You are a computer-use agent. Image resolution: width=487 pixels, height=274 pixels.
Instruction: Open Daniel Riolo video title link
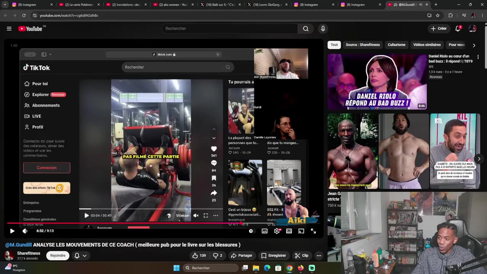coord(451,59)
